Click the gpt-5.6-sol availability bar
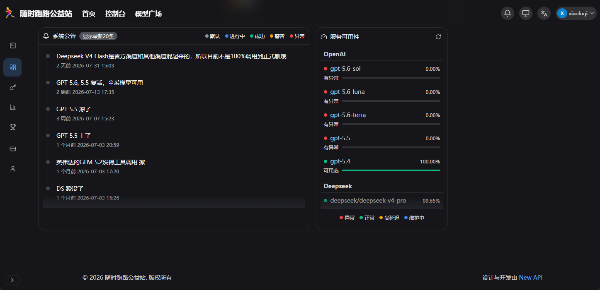 (x=391, y=78)
